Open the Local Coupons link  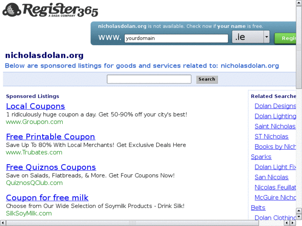[35, 106]
